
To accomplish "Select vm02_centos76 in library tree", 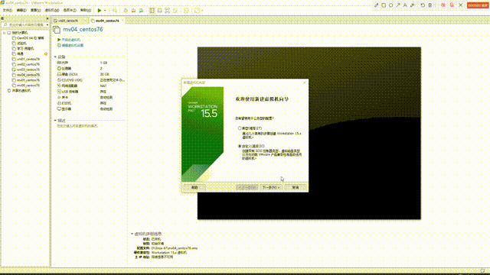I will coord(26,64).
